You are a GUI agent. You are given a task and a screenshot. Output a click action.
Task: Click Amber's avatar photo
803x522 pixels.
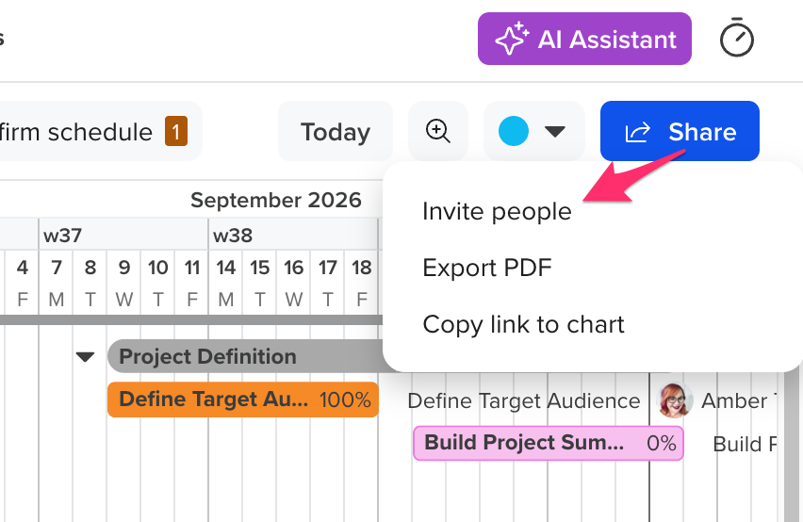675,400
